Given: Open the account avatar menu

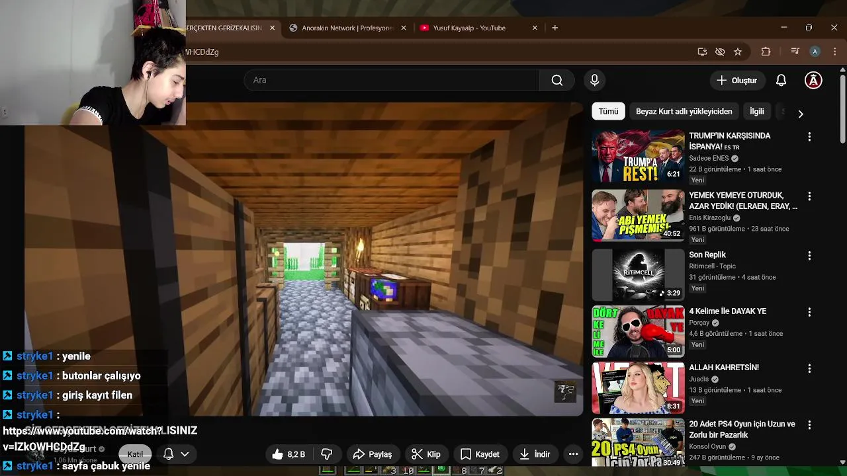Looking at the screenshot, I should [813, 80].
